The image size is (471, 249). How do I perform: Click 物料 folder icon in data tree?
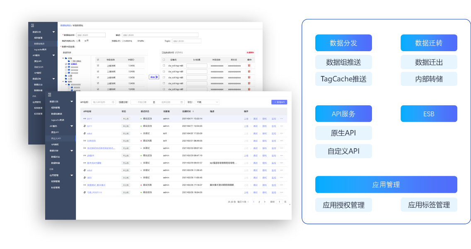(66, 82)
